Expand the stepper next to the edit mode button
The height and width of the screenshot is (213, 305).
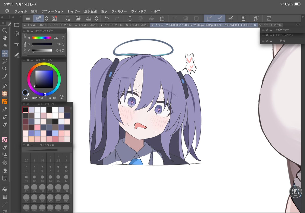pos(47,19)
